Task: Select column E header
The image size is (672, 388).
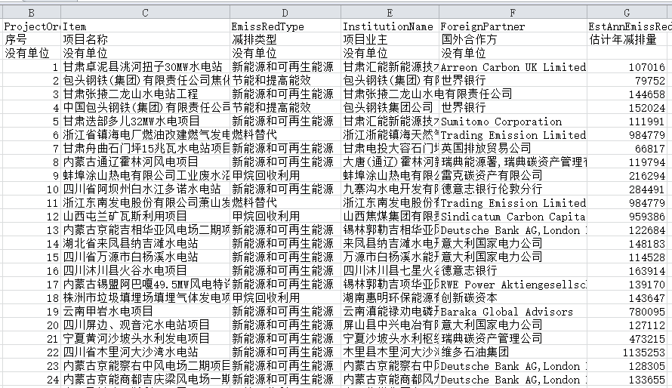Action: [x=390, y=13]
